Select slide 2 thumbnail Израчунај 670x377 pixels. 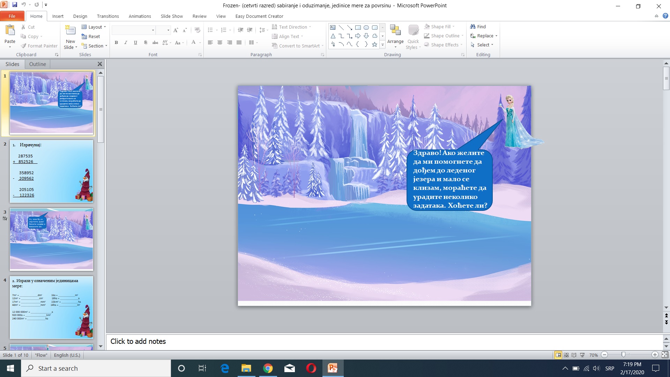tap(52, 171)
